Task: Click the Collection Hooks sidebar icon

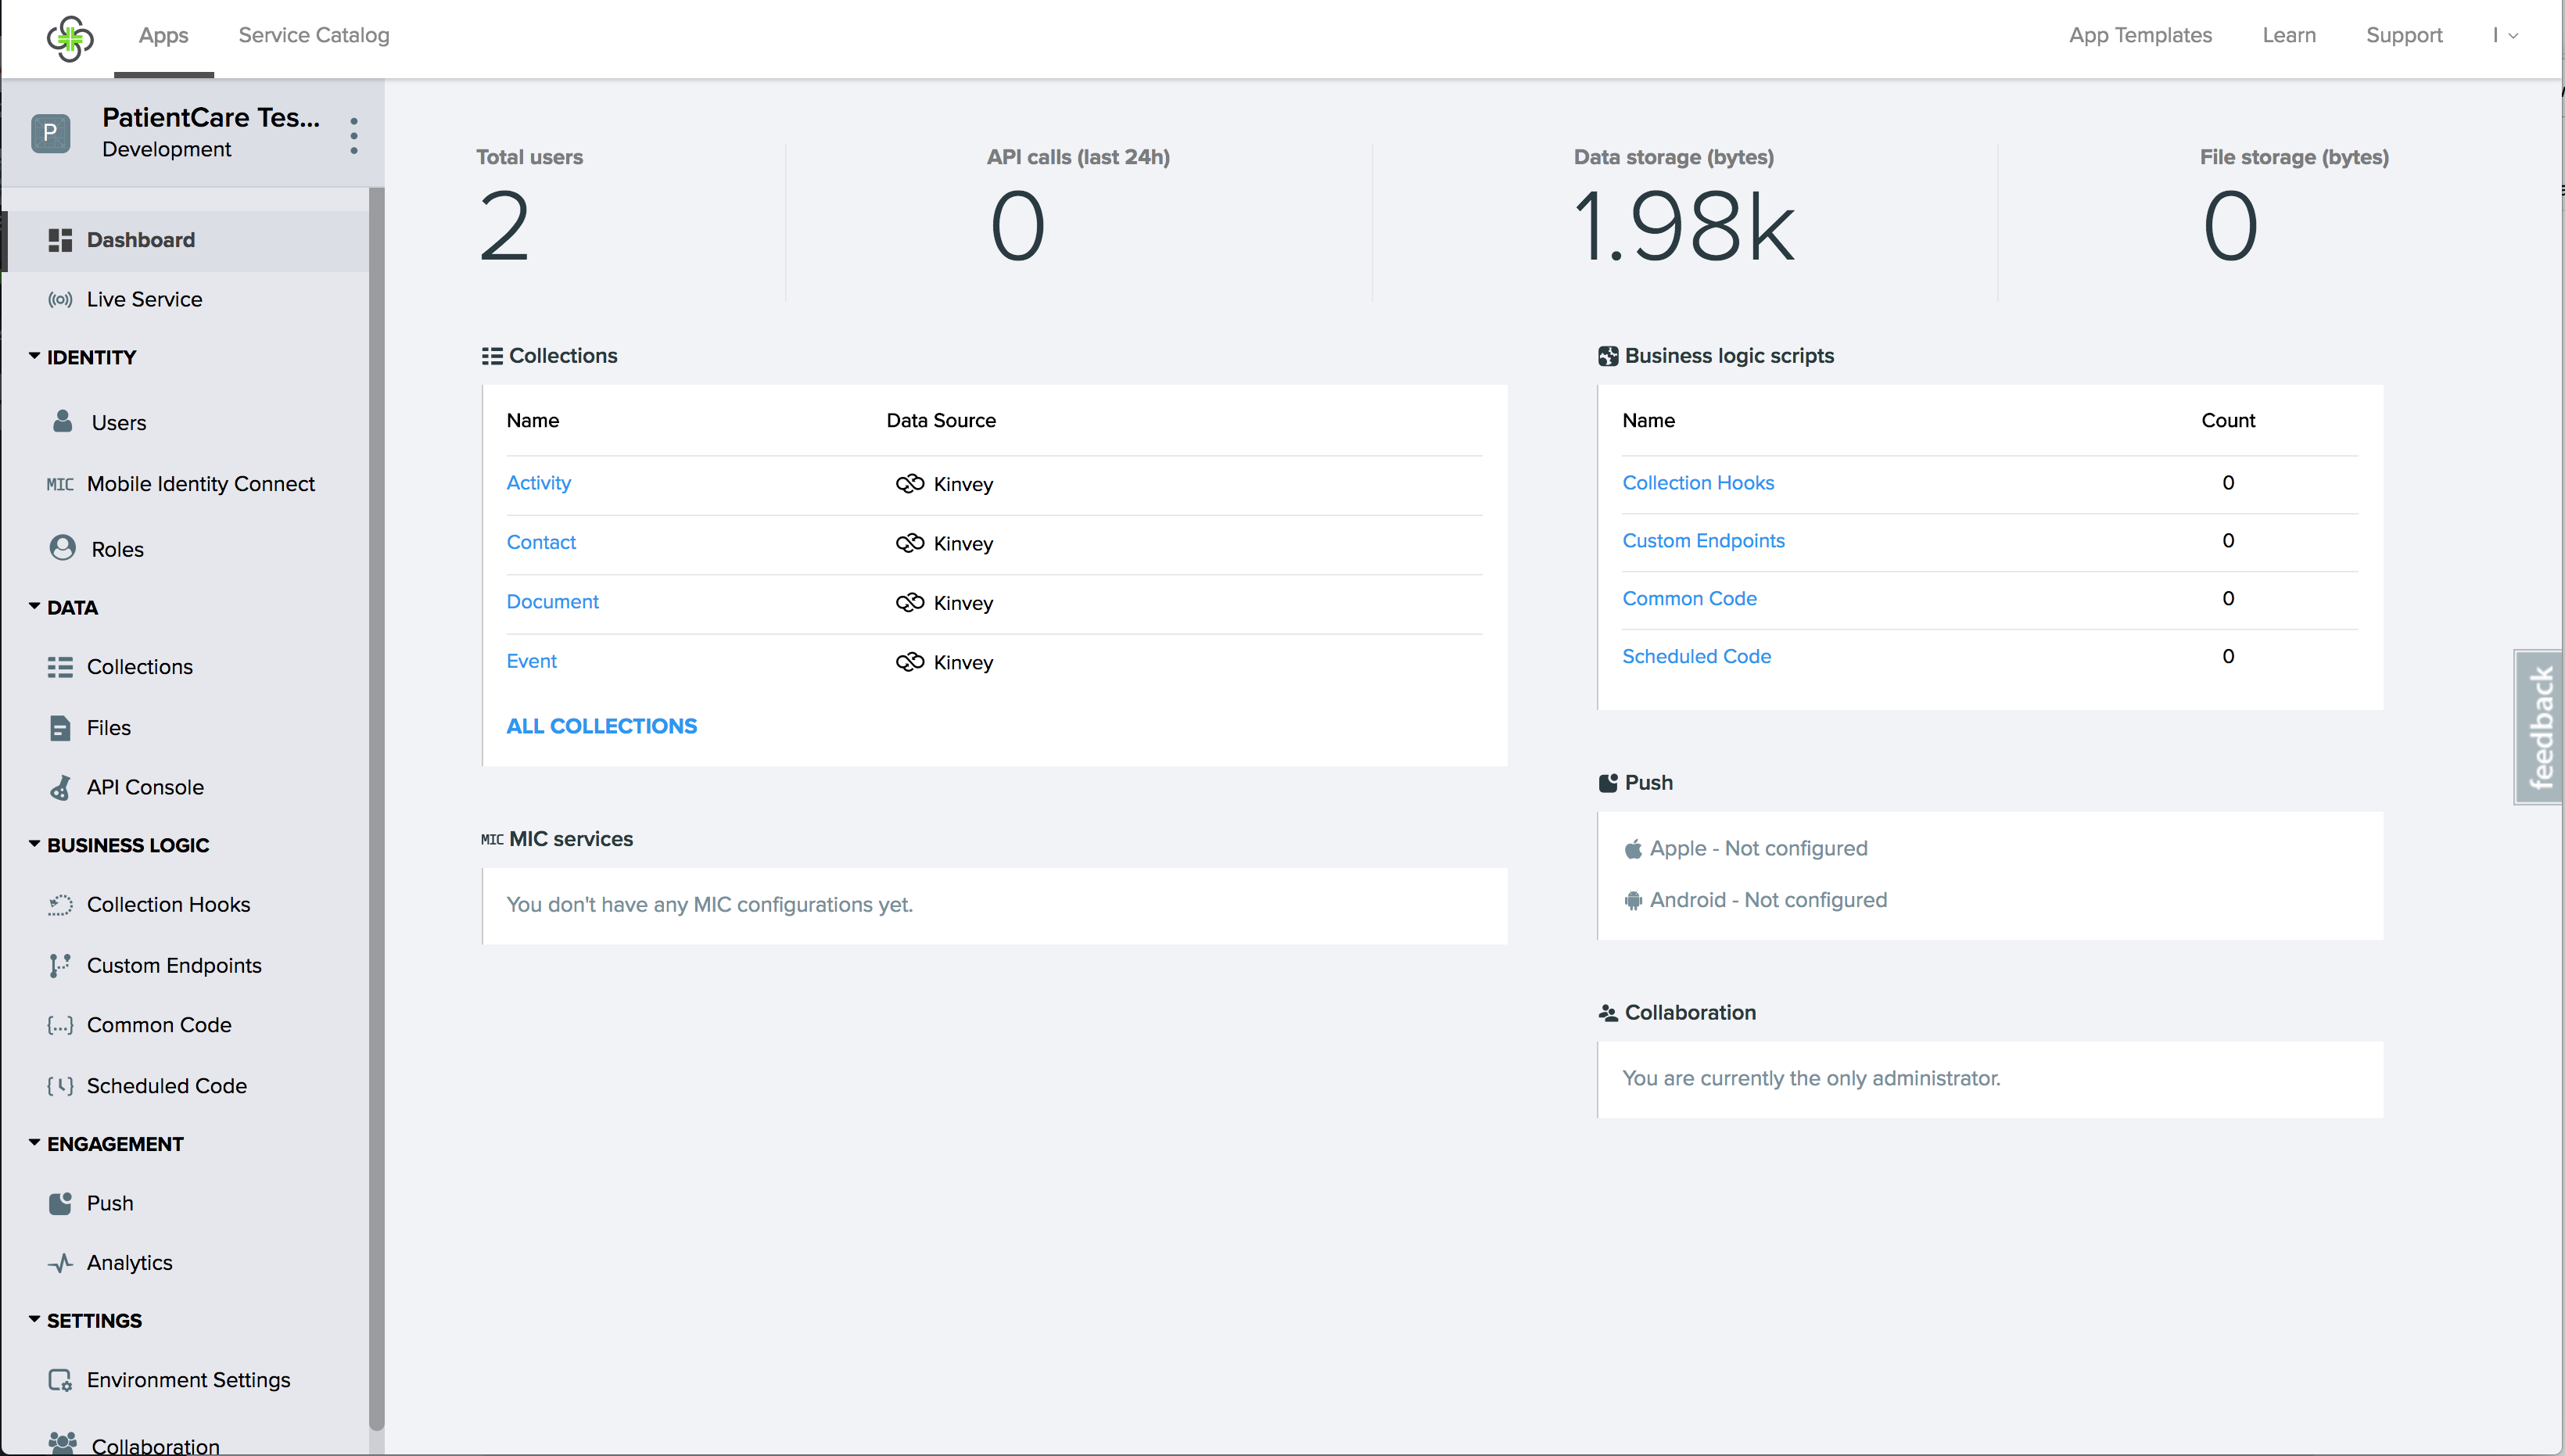Action: [x=60, y=905]
